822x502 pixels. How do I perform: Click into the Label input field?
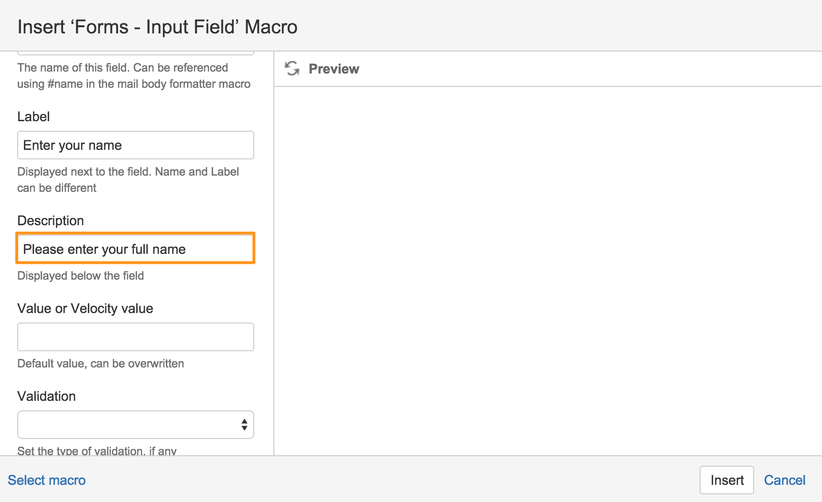(136, 145)
